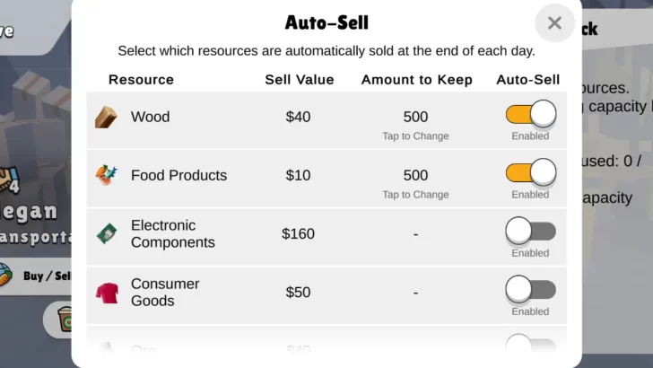Disable auto-sell for Wood
The height and width of the screenshot is (368, 653).
[530, 115]
